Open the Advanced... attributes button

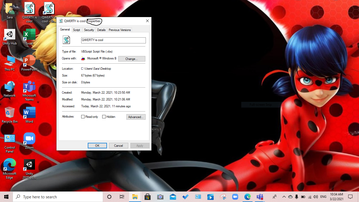(136, 117)
